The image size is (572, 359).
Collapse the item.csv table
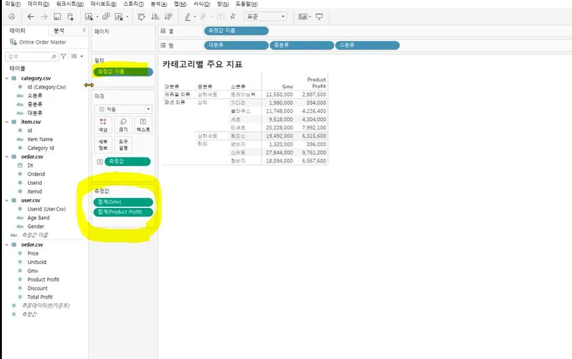click(7, 122)
